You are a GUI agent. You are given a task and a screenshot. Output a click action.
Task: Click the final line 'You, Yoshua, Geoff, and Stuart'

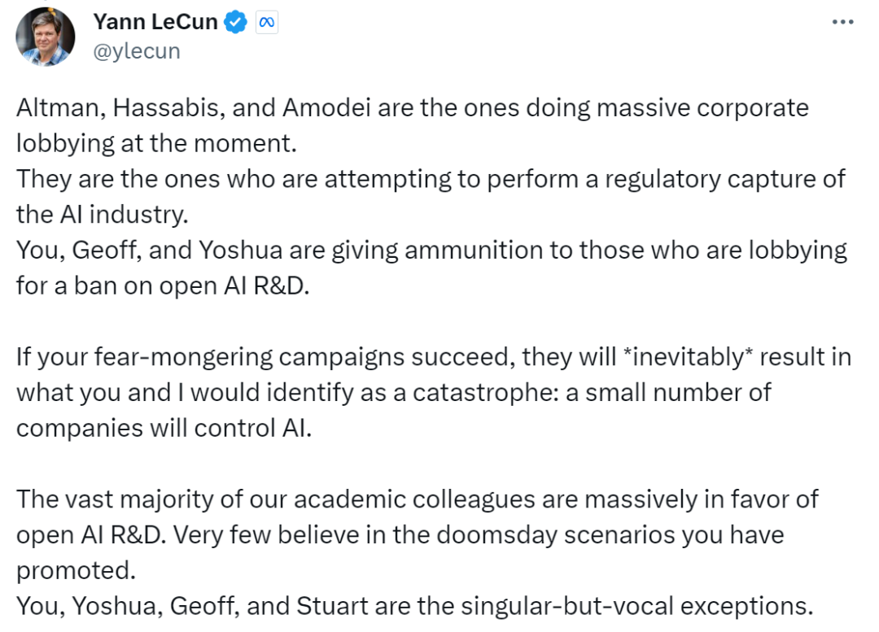pyautogui.click(x=415, y=606)
